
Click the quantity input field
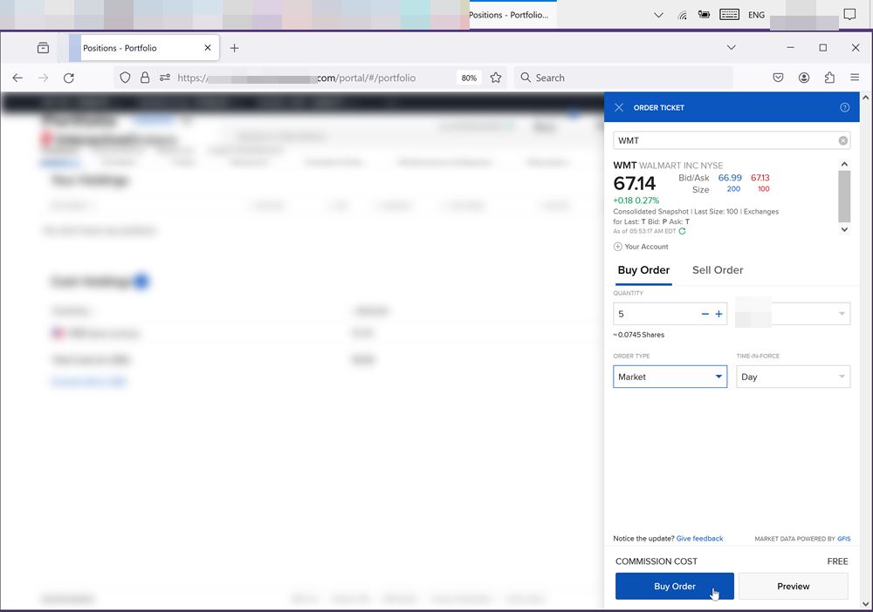pyautogui.click(x=656, y=314)
